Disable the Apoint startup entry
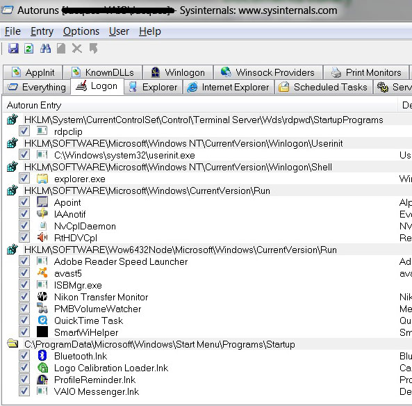412x406 pixels. 24,202
